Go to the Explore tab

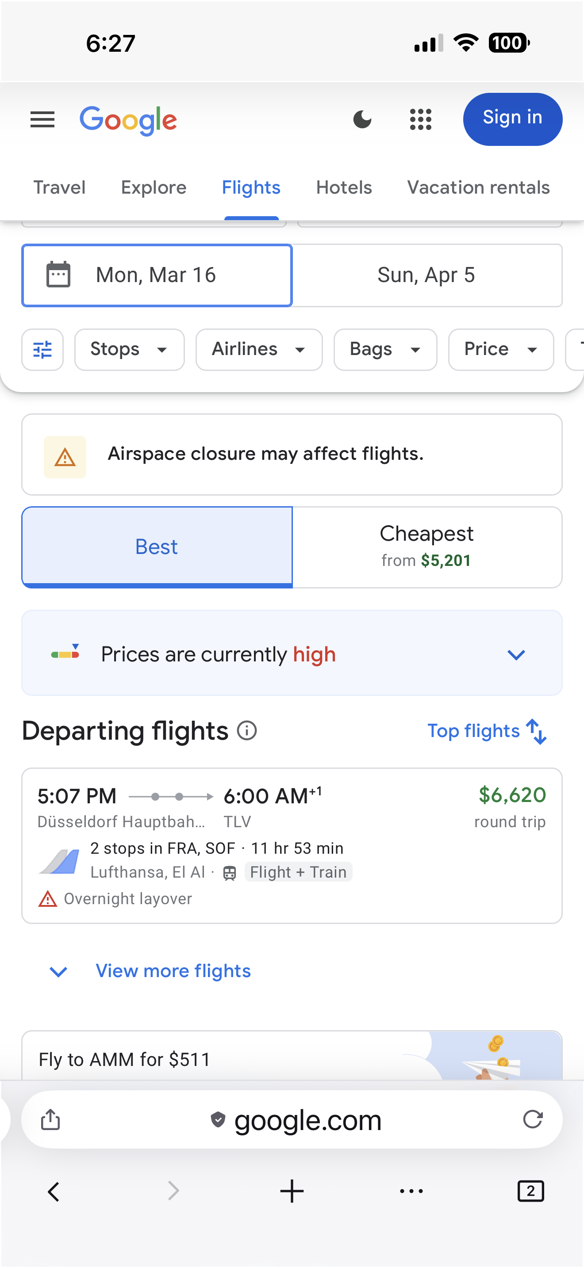click(154, 187)
